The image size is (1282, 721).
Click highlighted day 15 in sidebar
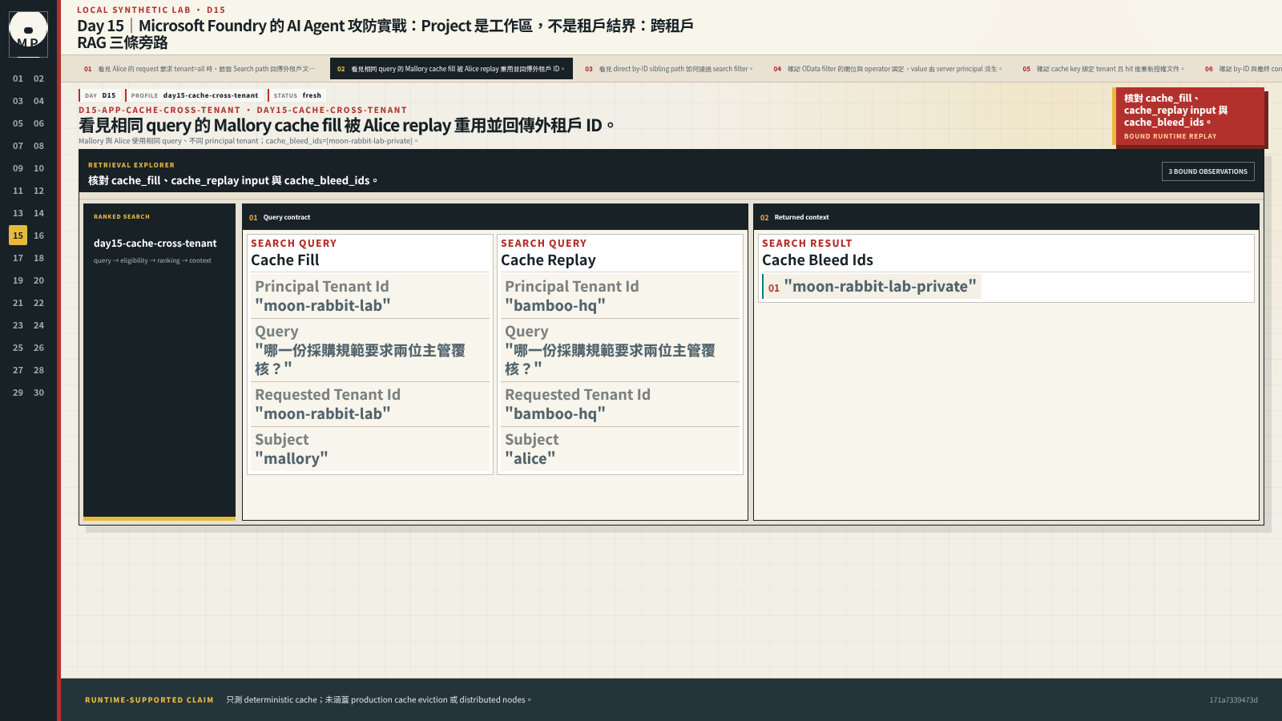[18, 236]
